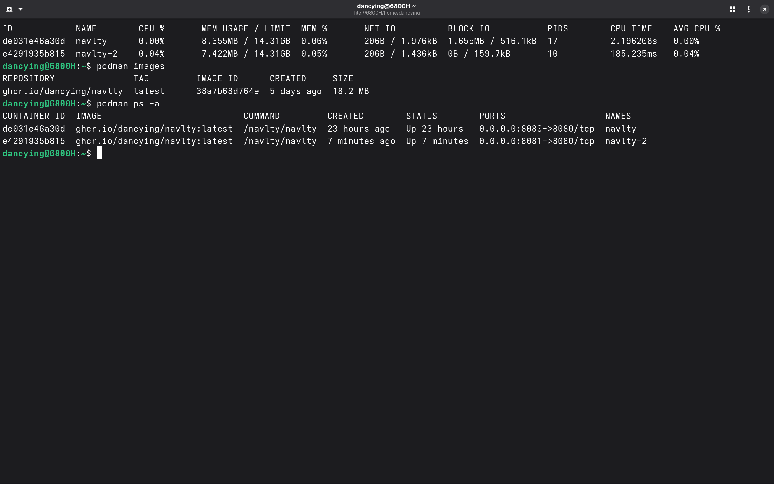The image size is (774, 484).
Task: Click the ghcr.io/dancying/navlty repository name
Action: (63, 91)
